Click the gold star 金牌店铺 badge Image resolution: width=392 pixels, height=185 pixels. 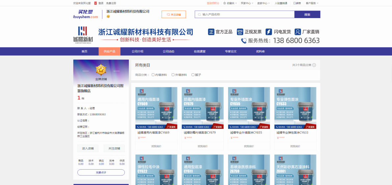pos(101,70)
